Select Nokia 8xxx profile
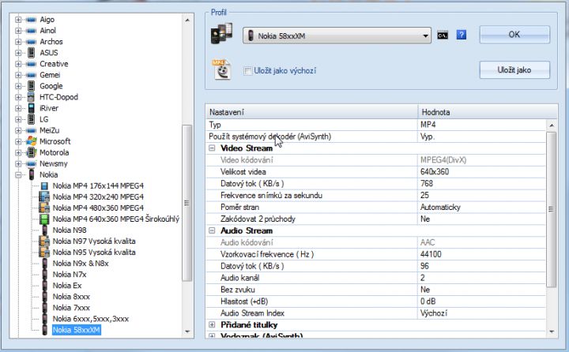569x352 pixels. point(71,297)
